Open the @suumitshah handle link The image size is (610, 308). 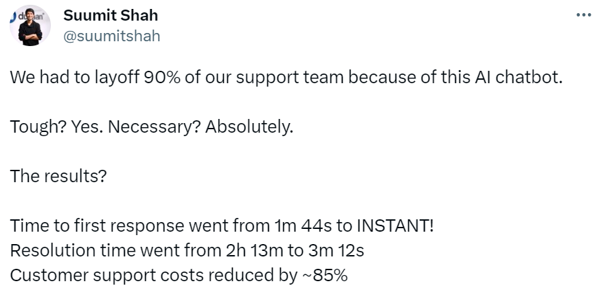(x=112, y=36)
